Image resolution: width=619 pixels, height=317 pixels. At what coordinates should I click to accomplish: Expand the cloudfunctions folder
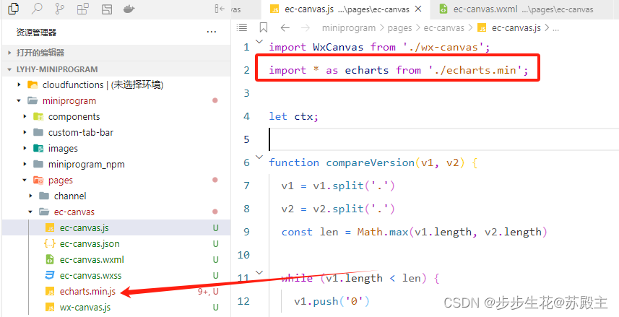coord(19,85)
